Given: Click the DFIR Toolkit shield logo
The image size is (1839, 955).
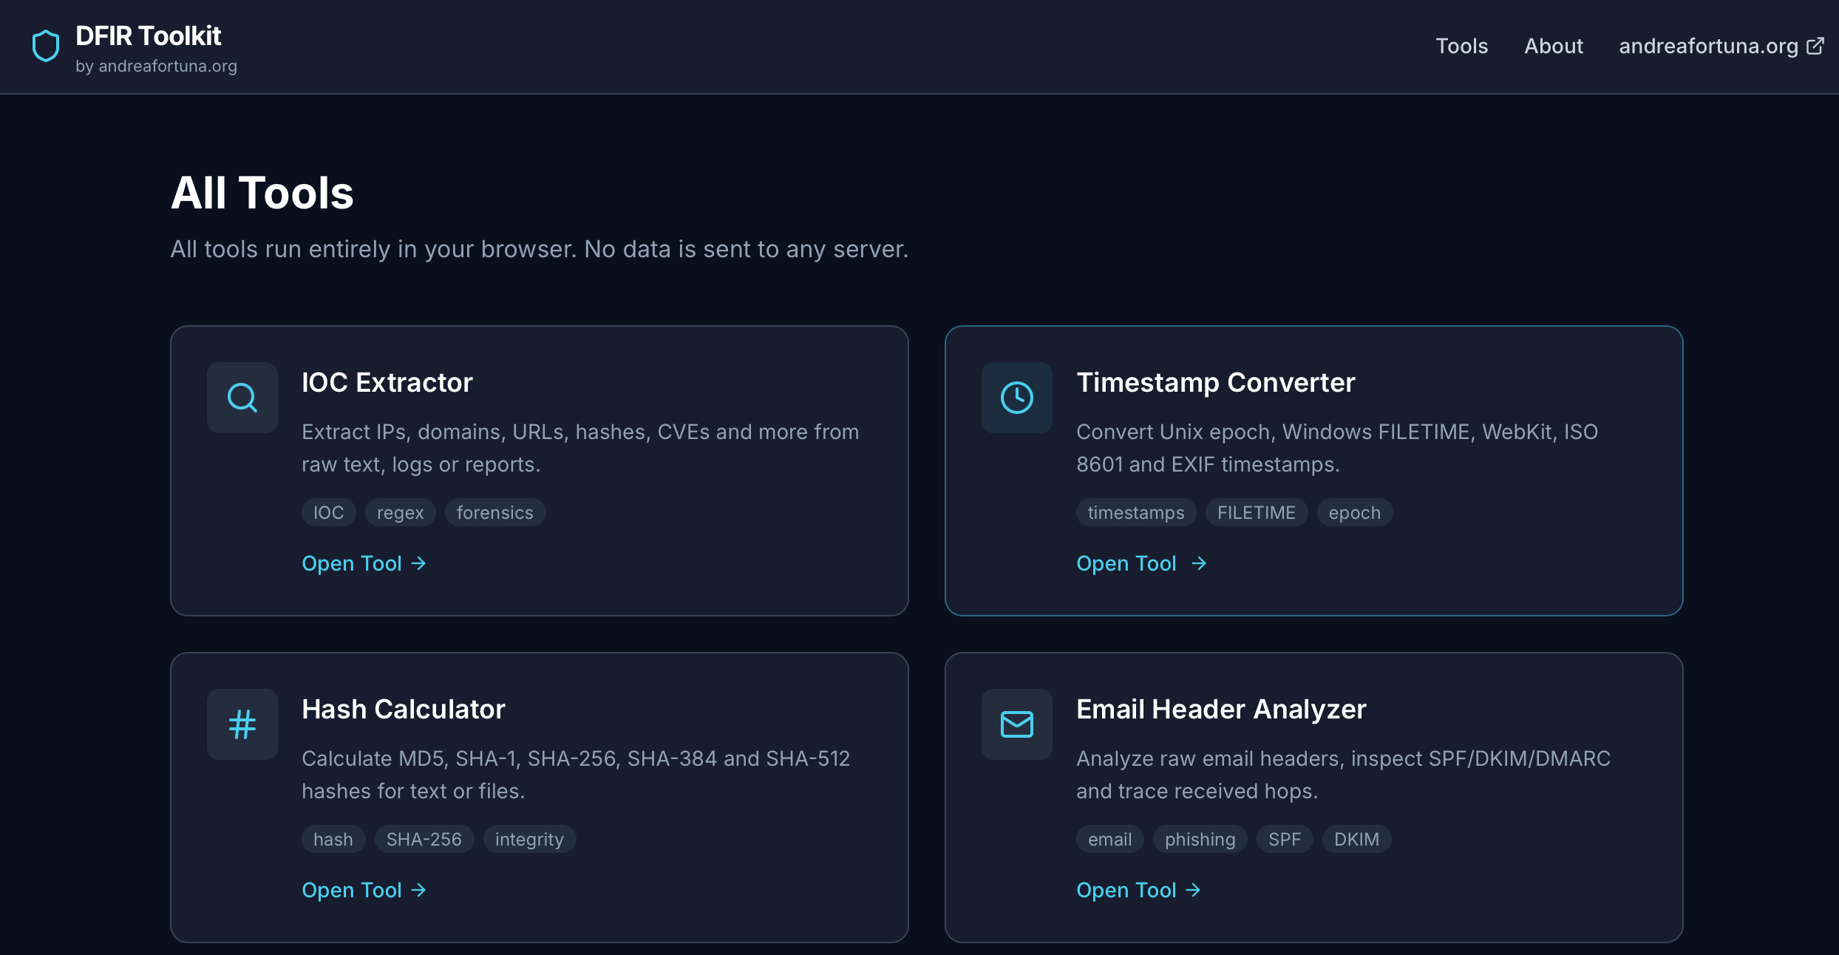Looking at the screenshot, I should [x=44, y=46].
